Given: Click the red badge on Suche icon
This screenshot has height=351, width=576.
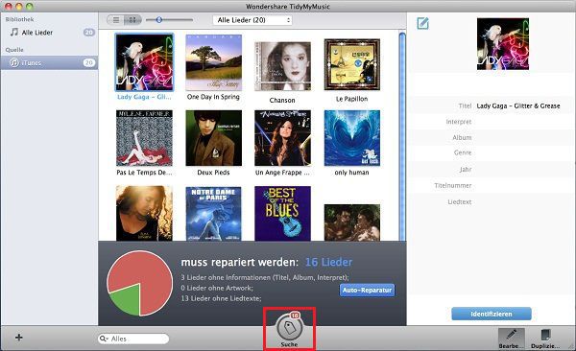Looking at the screenshot, I should (x=296, y=315).
